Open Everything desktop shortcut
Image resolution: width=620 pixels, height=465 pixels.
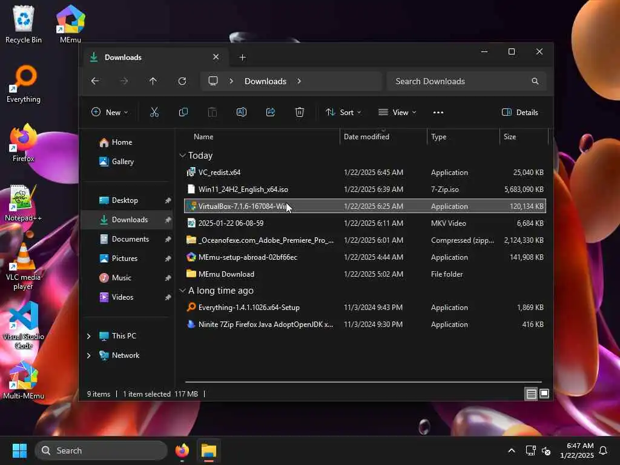(x=24, y=84)
